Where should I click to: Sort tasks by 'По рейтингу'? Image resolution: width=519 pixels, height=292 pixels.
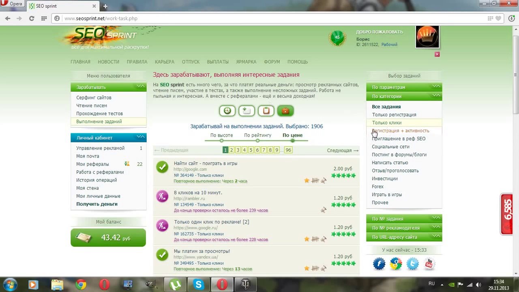pyautogui.click(x=257, y=135)
